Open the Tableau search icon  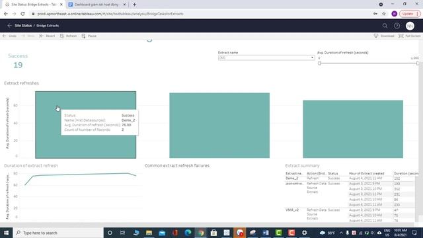385,26
